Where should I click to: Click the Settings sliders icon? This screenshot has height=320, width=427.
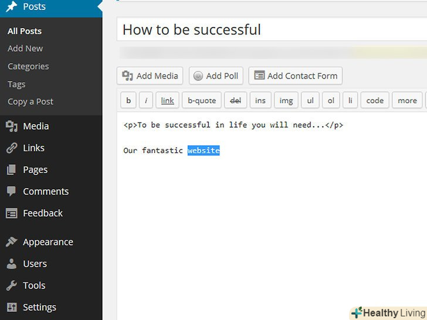pyautogui.click(x=12, y=307)
